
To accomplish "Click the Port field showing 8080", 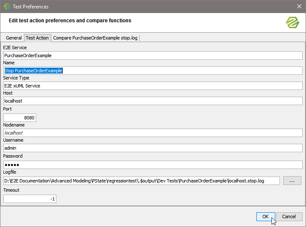I will click(x=20, y=118).
